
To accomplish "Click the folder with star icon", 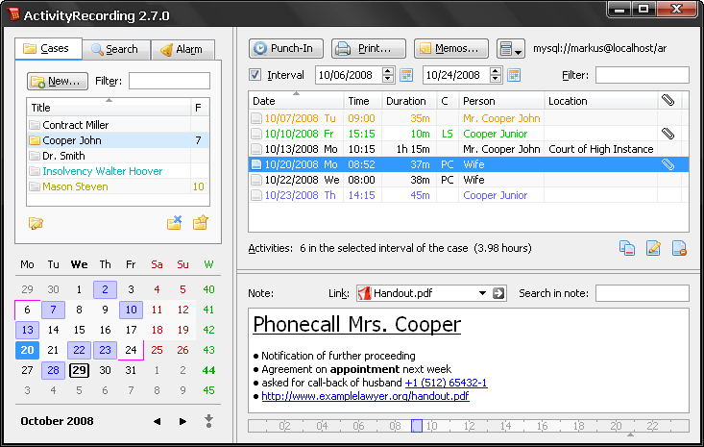I will 200,222.
